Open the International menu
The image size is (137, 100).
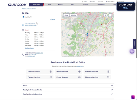pyautogui.click(x=101, y=5)
